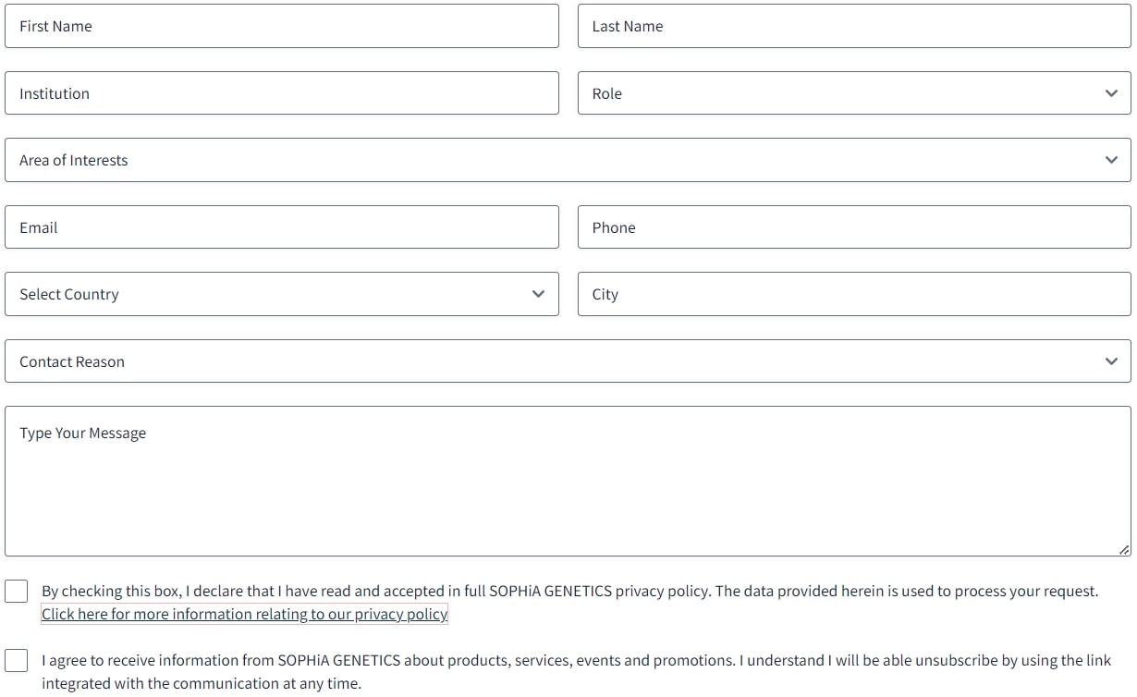1137x697 pixels.
Task: Tick the agree to receive information checkbox
Action: [x=17, y=661]
